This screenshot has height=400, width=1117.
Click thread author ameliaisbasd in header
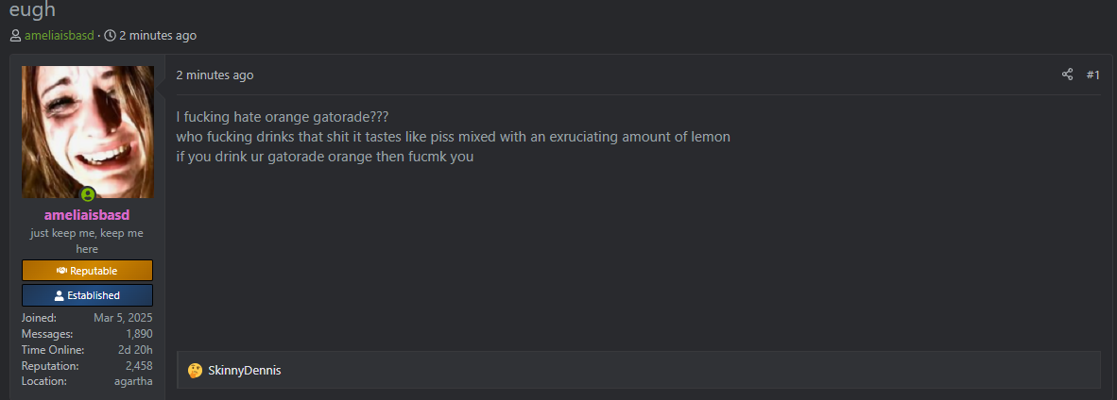pyautogui.click(x=59, y=36)
